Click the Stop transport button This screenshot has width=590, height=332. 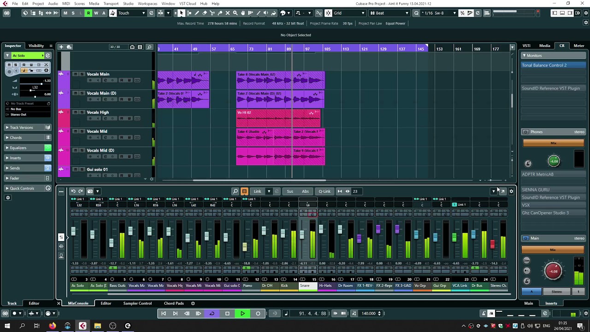(227, 314)
